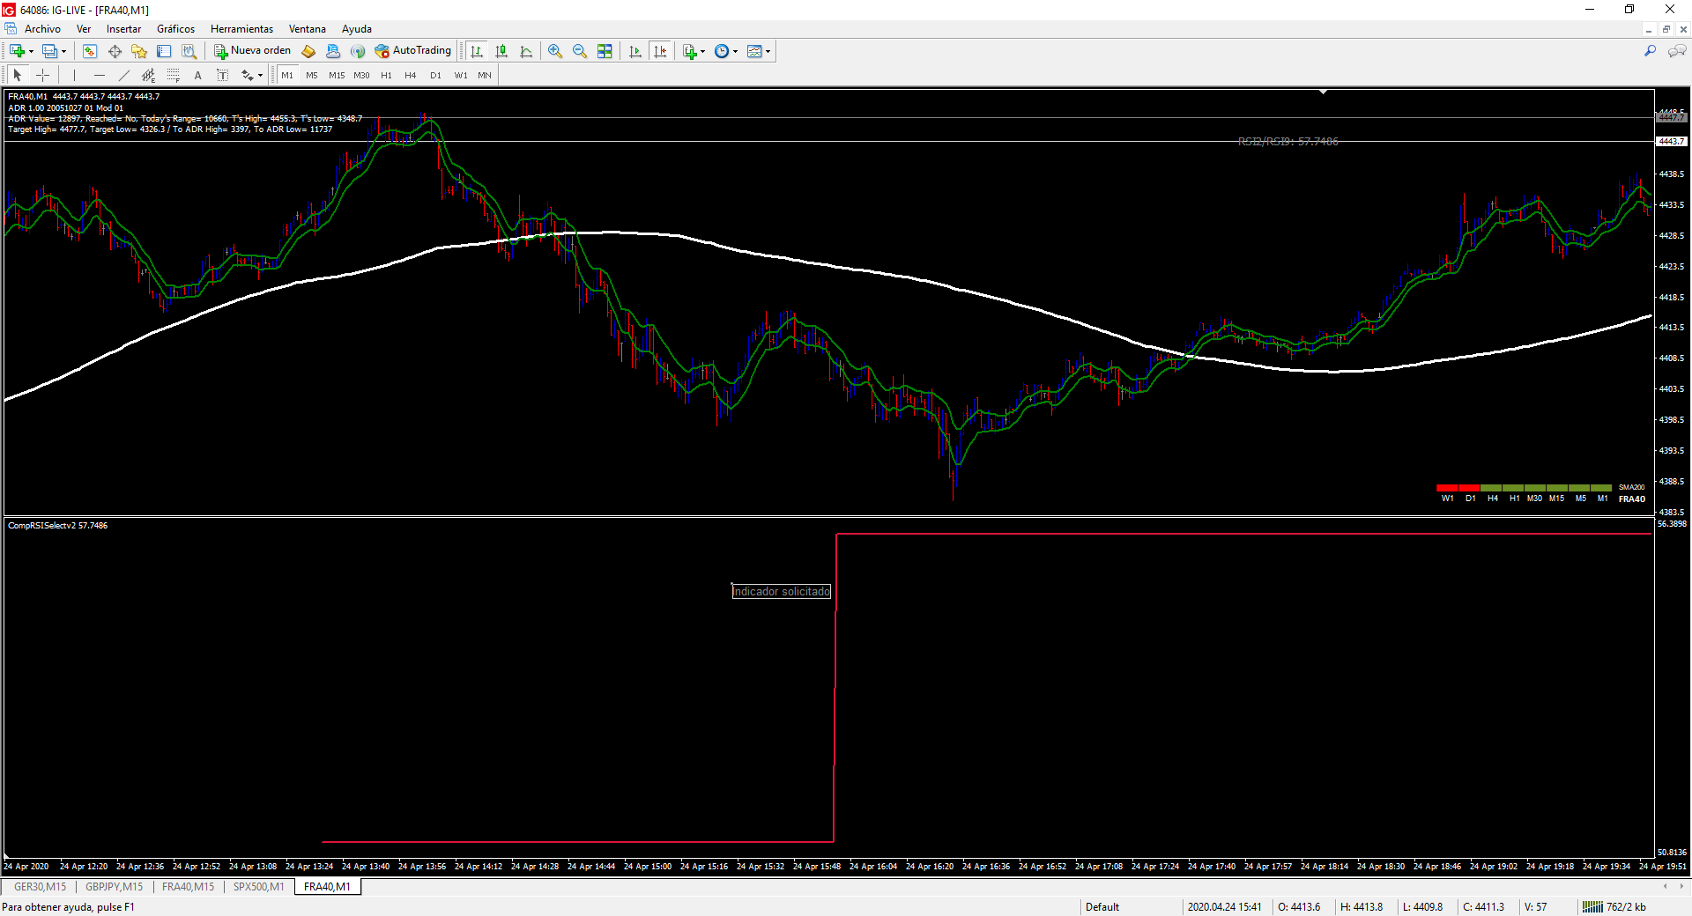1692x916 pixels.
Task: Toggle AutoTrading on or off
Action: 412,51
